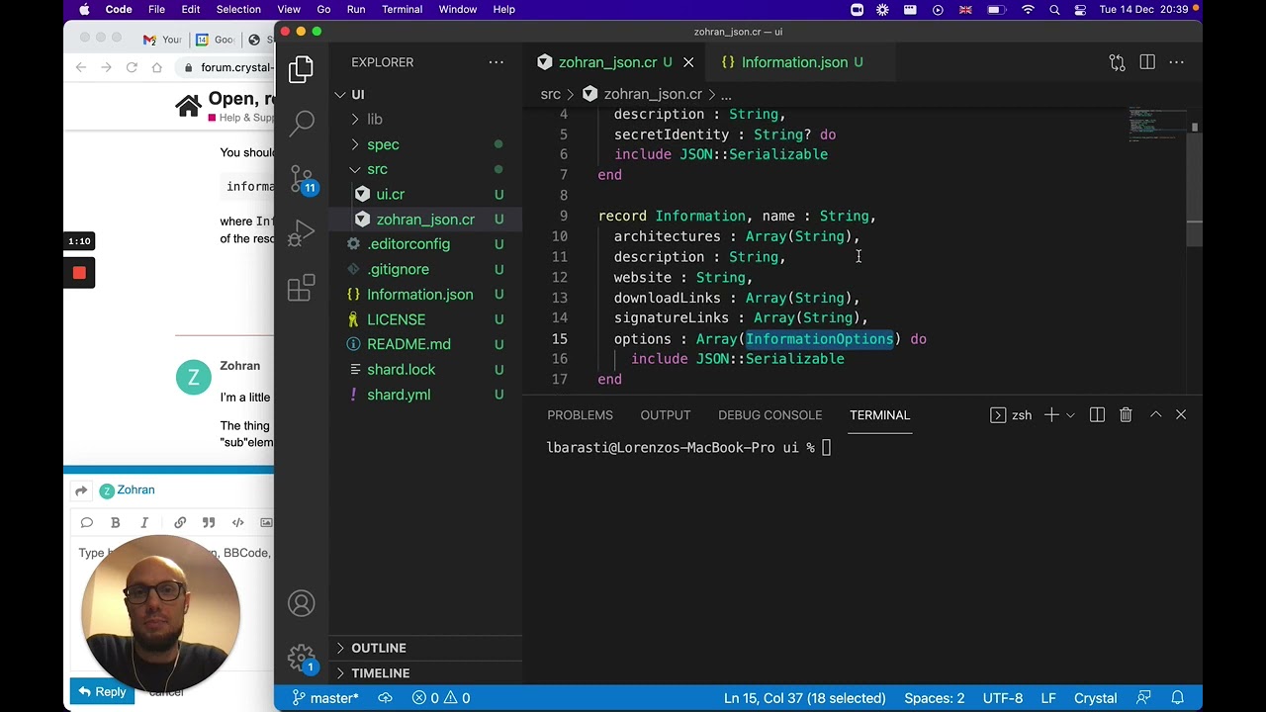Click the editor vertical scrollbar thumb
Screen dimensions: 1266x712
coord(1195,185)
